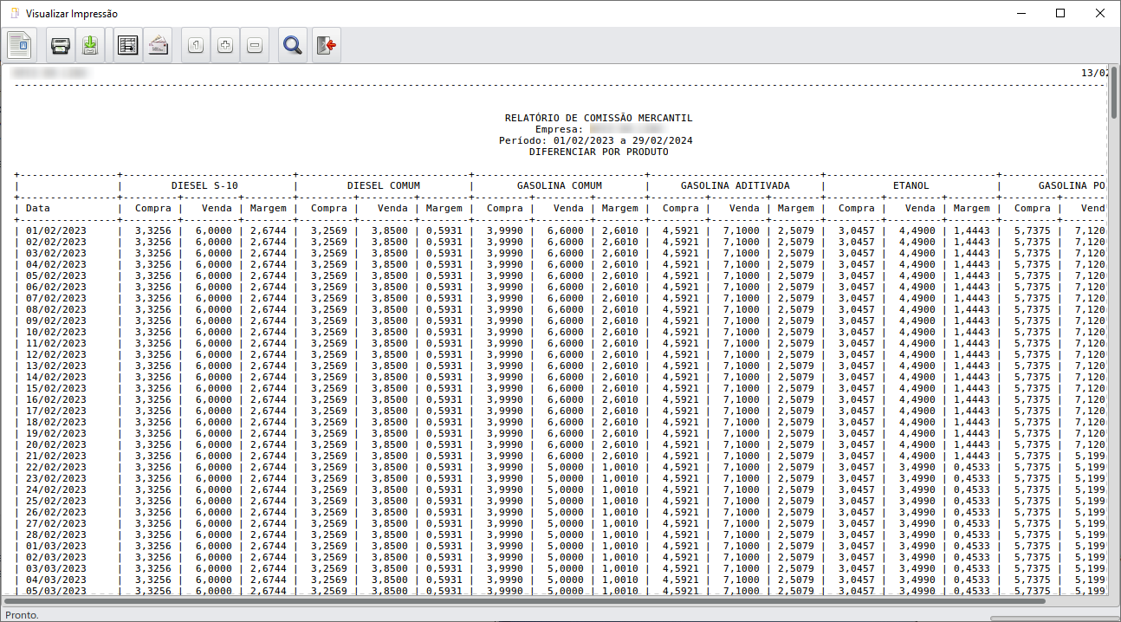Click the date '21/02/2023'
The width and height of the screenshot is (1121, 622).
click(56, 456)
